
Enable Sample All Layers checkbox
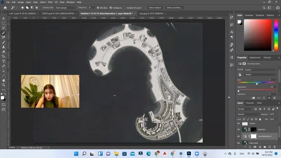tap(125, 8)
